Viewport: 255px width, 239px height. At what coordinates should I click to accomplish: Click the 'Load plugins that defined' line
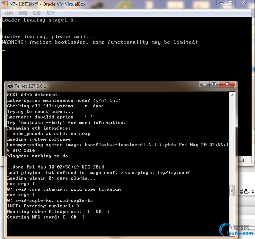click(98, 173)
